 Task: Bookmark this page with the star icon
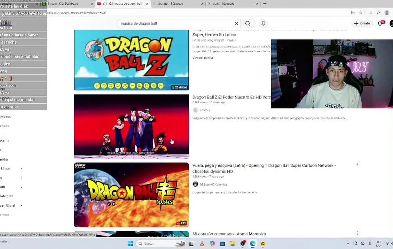tap(360, 12)
